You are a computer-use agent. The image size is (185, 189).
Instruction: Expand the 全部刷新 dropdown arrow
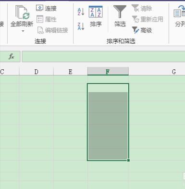click(23, 31)
